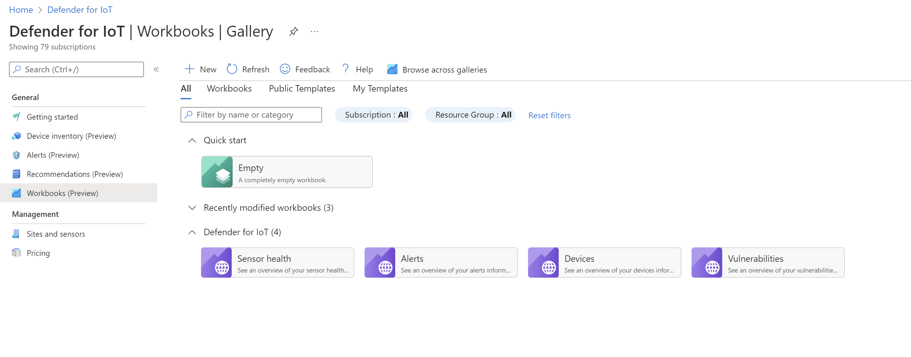Screen dimensions: 911x357
Task: Click the Workbooks Preview sidebar icon
Action: click(x=16, y=192)
